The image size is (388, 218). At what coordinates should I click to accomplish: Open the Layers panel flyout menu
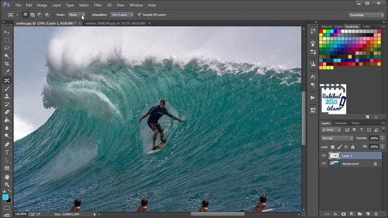[x=383, y=123]
